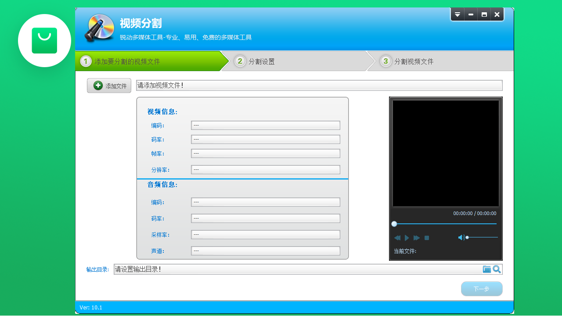The image size is (562, 316).
Task: Open the title bar dropdown menu arrow
Action: (458, 14)
